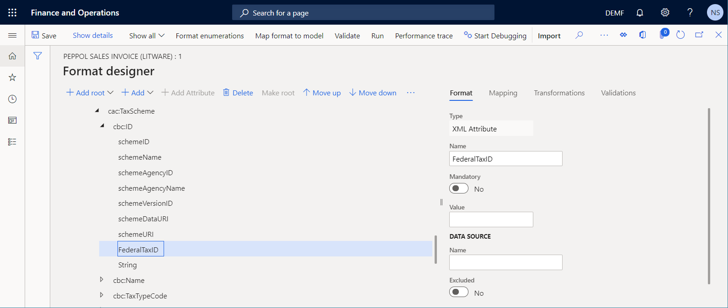
Task: Click the Value input field
Action: click(x=491, y=219)
